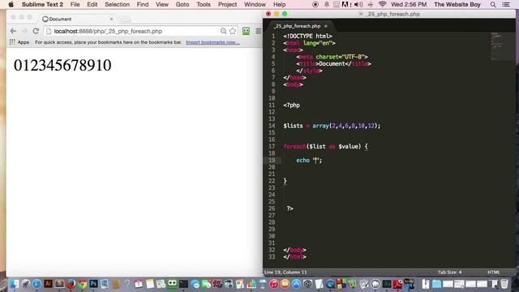Open Terminal from the Dock

tap(183, 284)
